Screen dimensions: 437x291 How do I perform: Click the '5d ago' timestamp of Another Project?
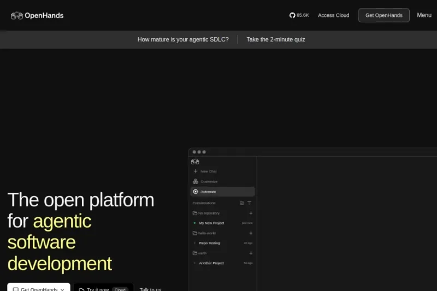[x=248, y=263]
